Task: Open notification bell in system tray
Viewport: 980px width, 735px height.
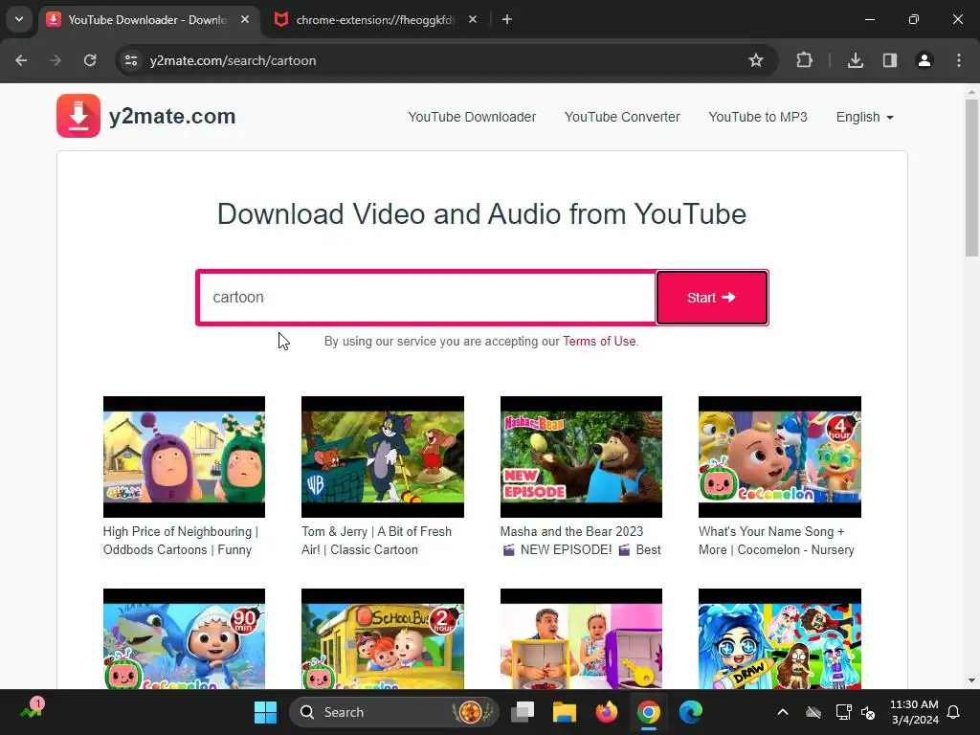Action: 954,712
